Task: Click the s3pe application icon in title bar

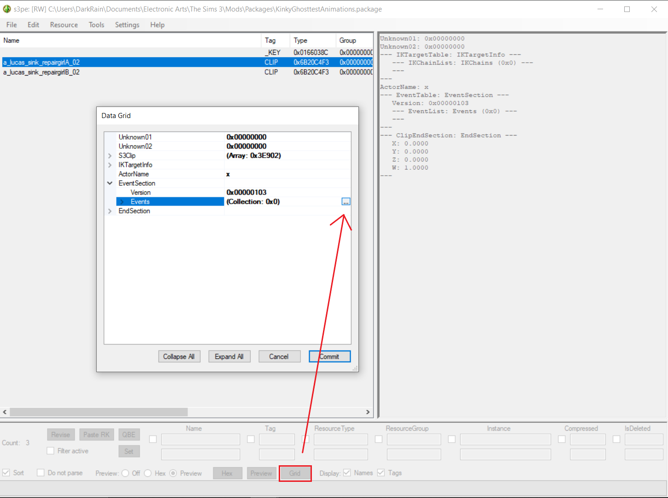Action: click(x=6, y=9)
